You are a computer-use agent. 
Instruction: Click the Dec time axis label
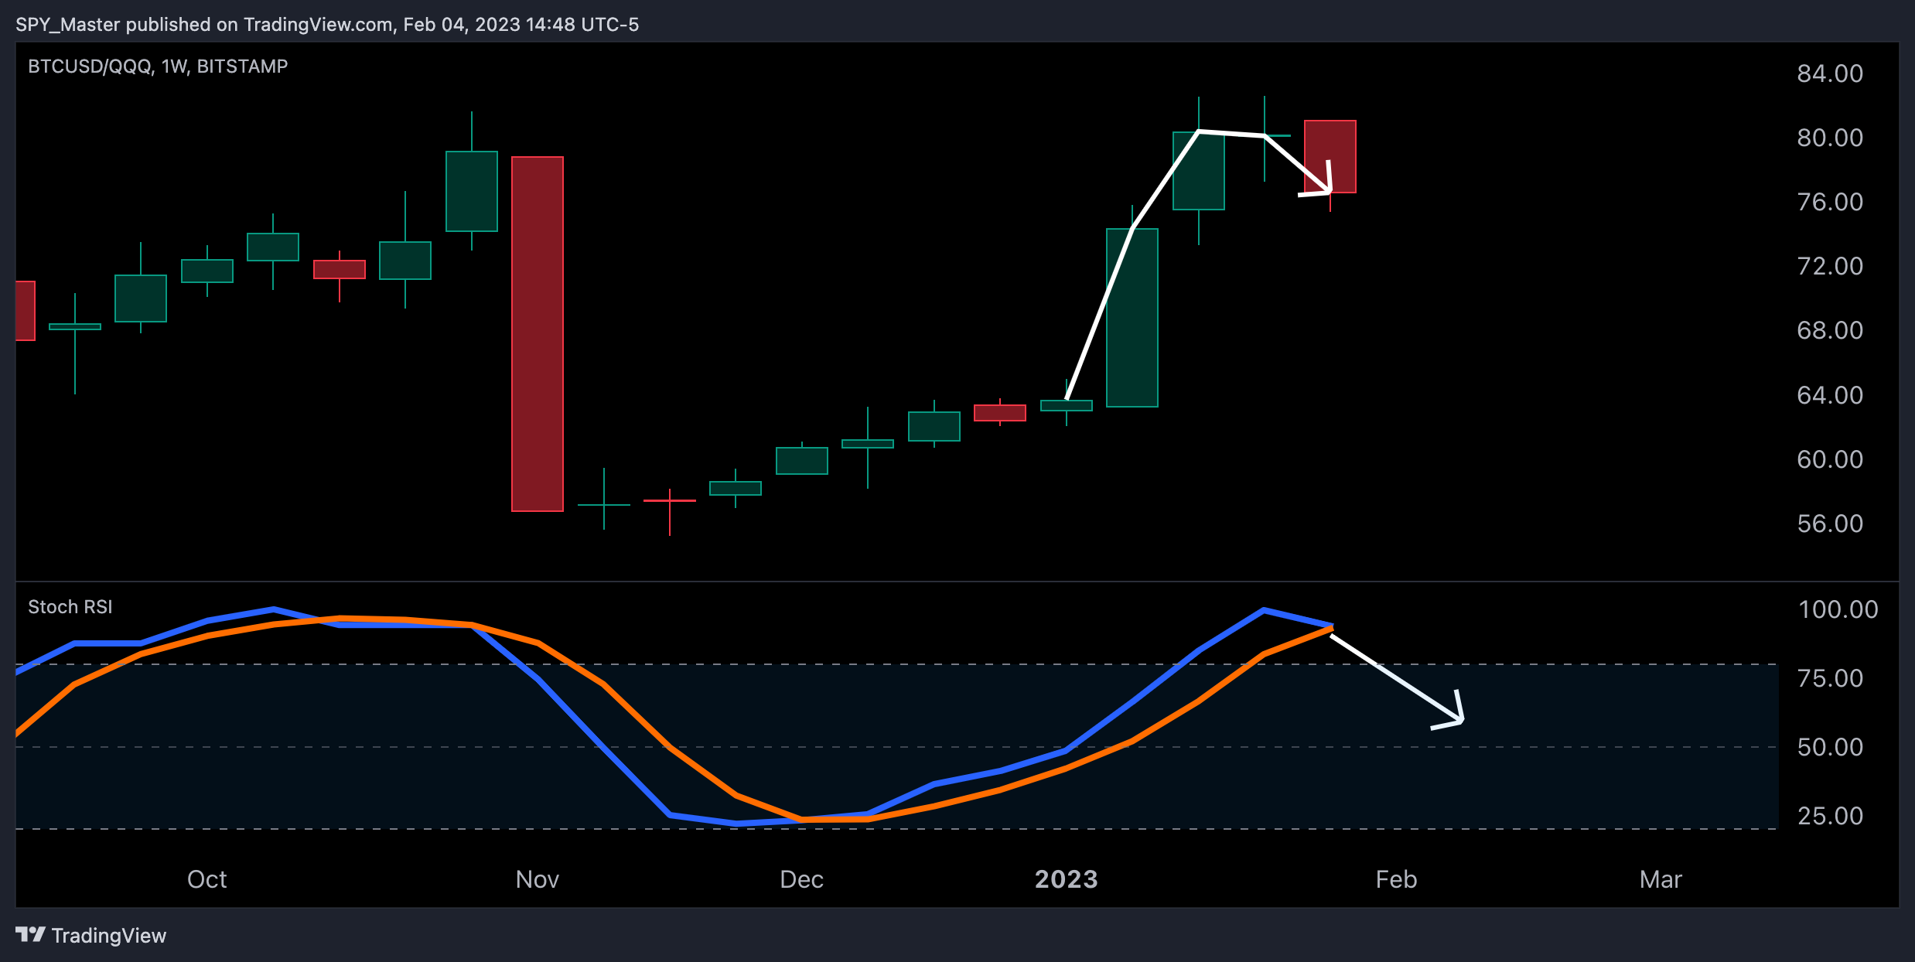coord(801,879)
